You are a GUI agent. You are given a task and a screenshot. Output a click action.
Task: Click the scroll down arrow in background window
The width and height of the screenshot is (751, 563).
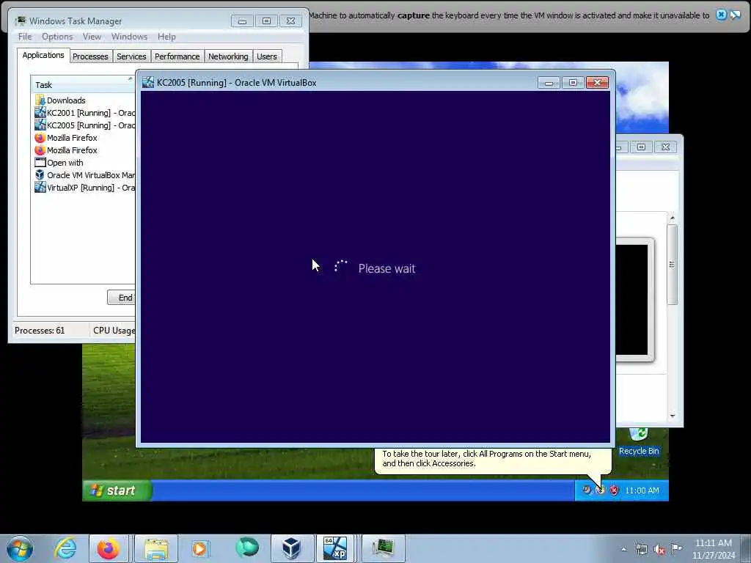(x=673, y=416)
